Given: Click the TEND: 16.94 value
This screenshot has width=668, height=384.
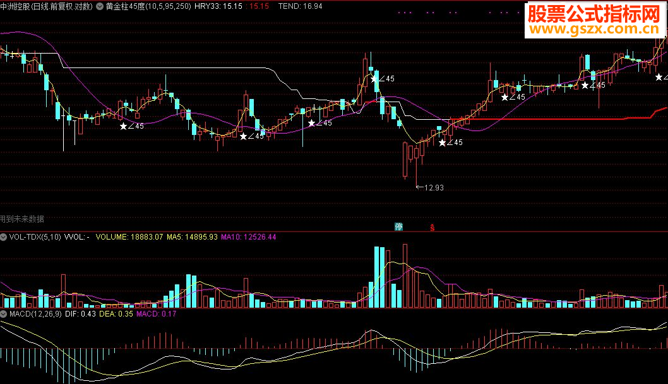Looking at the screenshot, I should pos(301,6).
